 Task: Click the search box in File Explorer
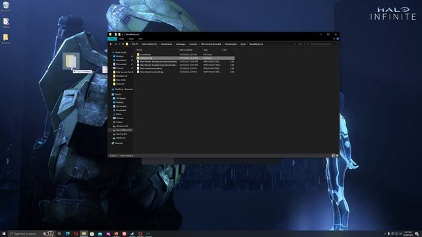[321, 44]
